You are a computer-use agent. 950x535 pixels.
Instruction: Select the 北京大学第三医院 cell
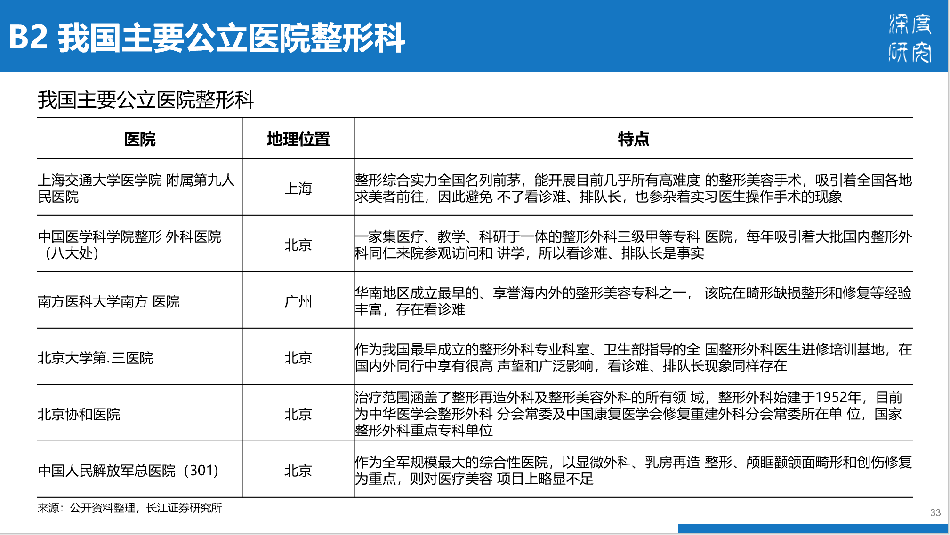tap(95, 358)
